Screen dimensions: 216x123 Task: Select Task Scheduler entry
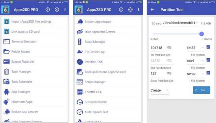click(x=35, y=82)
